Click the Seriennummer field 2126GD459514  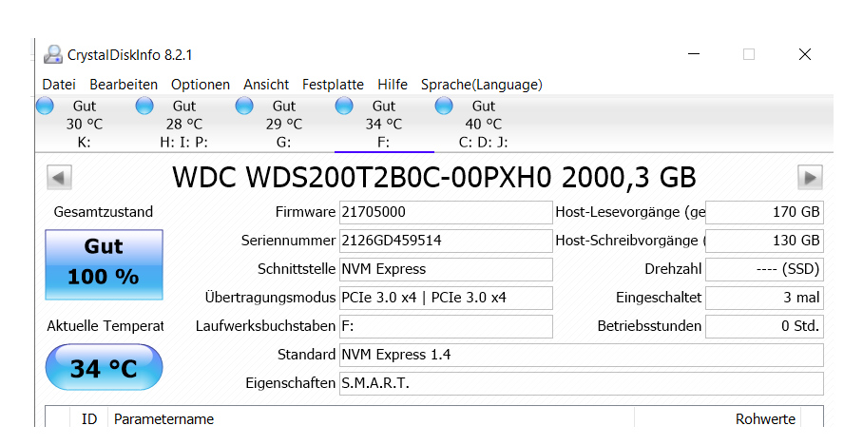(x=446, y=241)
